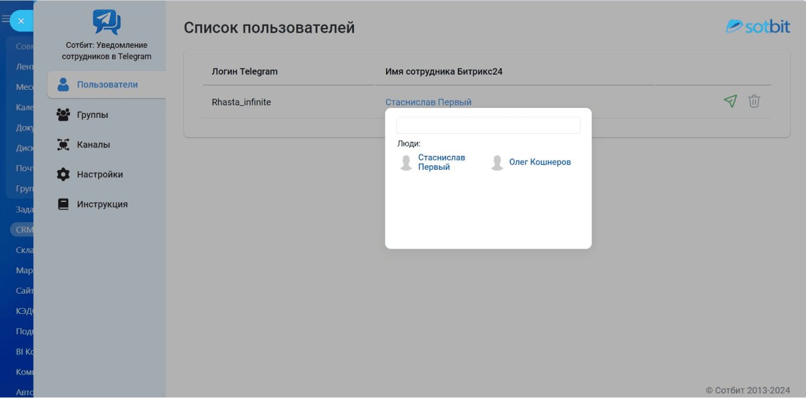Screen dimensions: 806x398
Task: Select Стаснислав Первый in the people popup
Action: tap(442, 162)
